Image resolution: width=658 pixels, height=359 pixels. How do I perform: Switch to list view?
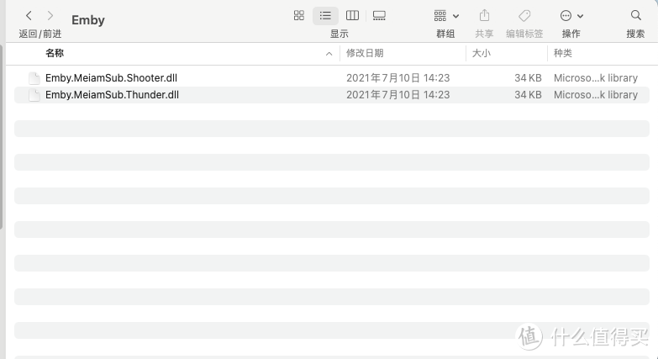[x=325, y=15]
